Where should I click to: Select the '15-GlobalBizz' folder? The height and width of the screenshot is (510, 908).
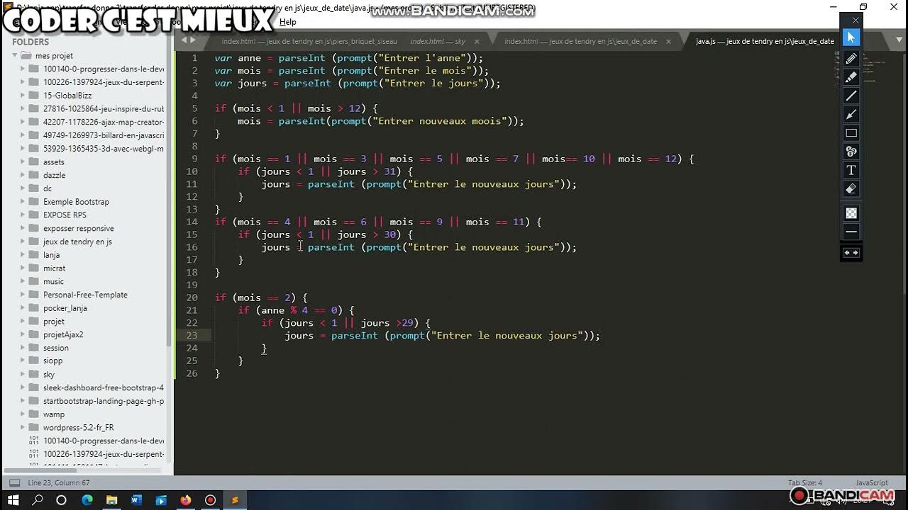[67, 96]
